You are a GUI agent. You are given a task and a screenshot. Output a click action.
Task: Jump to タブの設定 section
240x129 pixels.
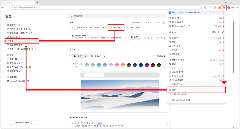116,28
